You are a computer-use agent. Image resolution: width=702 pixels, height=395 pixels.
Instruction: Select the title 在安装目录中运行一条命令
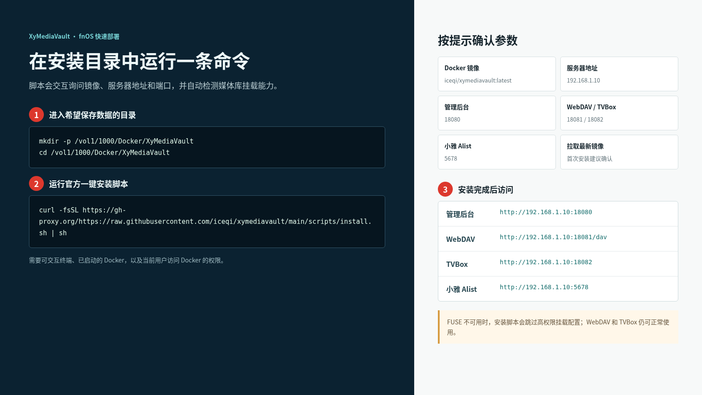click(x=140, y=61)
